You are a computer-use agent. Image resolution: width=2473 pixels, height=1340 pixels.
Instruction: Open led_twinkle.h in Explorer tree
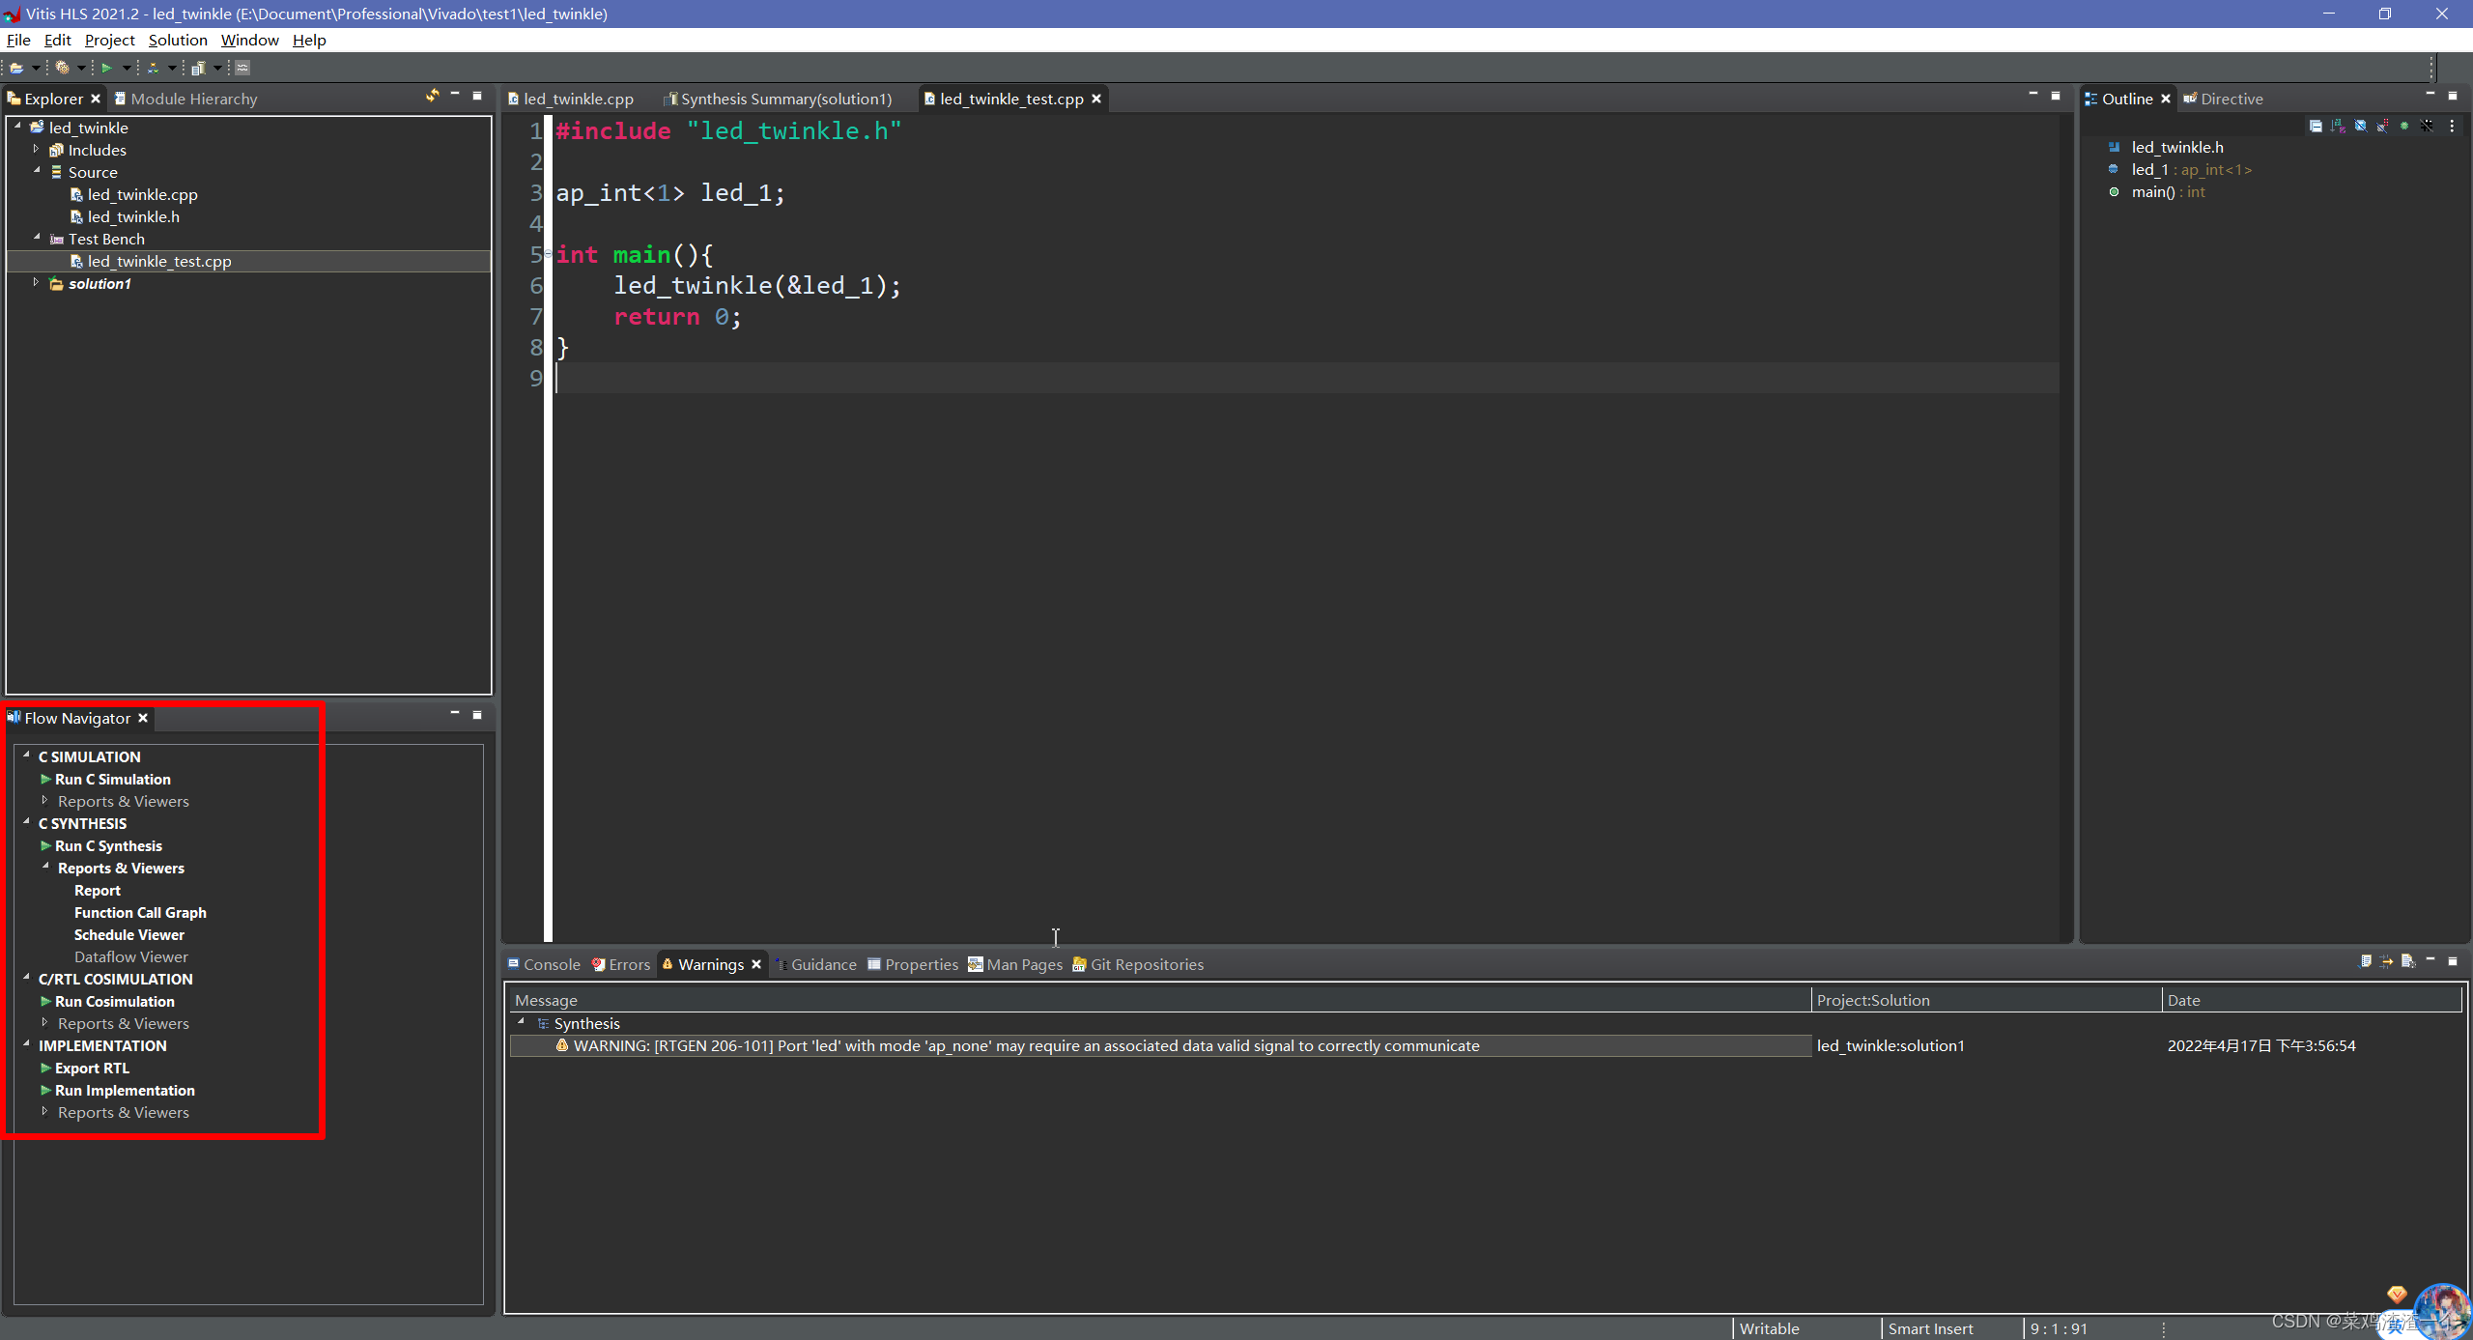(133, 216)
